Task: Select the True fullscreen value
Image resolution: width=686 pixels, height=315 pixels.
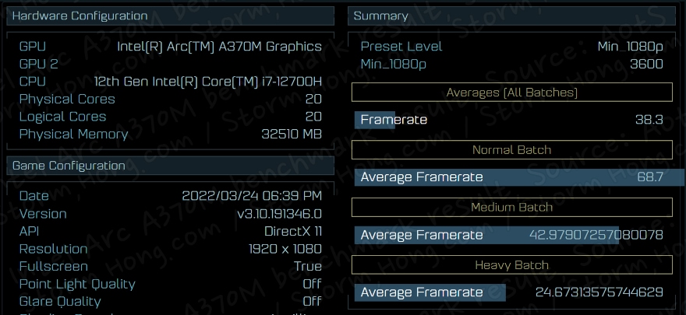Action: [308, 266]
